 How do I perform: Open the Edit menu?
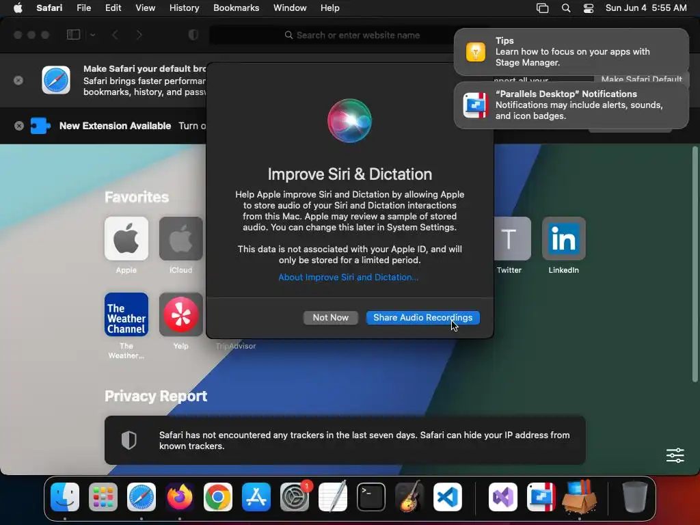[x=113, y=8]
